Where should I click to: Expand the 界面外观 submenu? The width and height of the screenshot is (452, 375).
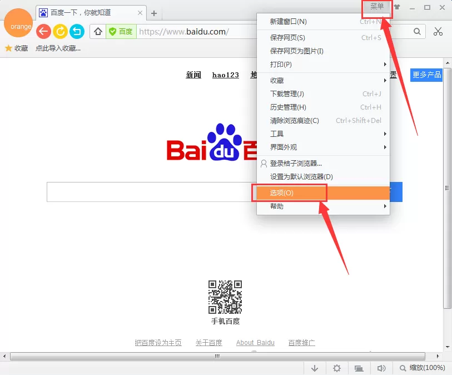(x=323, y=147)
